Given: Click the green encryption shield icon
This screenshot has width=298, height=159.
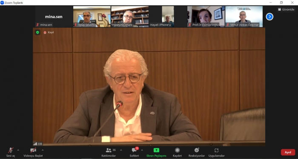Looking at the screenshot, I should click(x=37, y=32).
